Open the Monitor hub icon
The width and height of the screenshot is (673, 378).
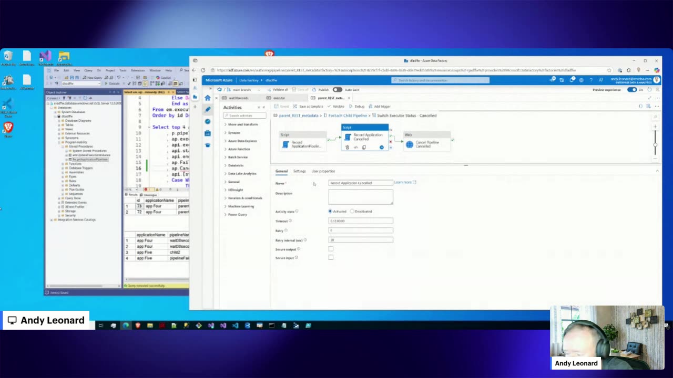click(208, 121)
